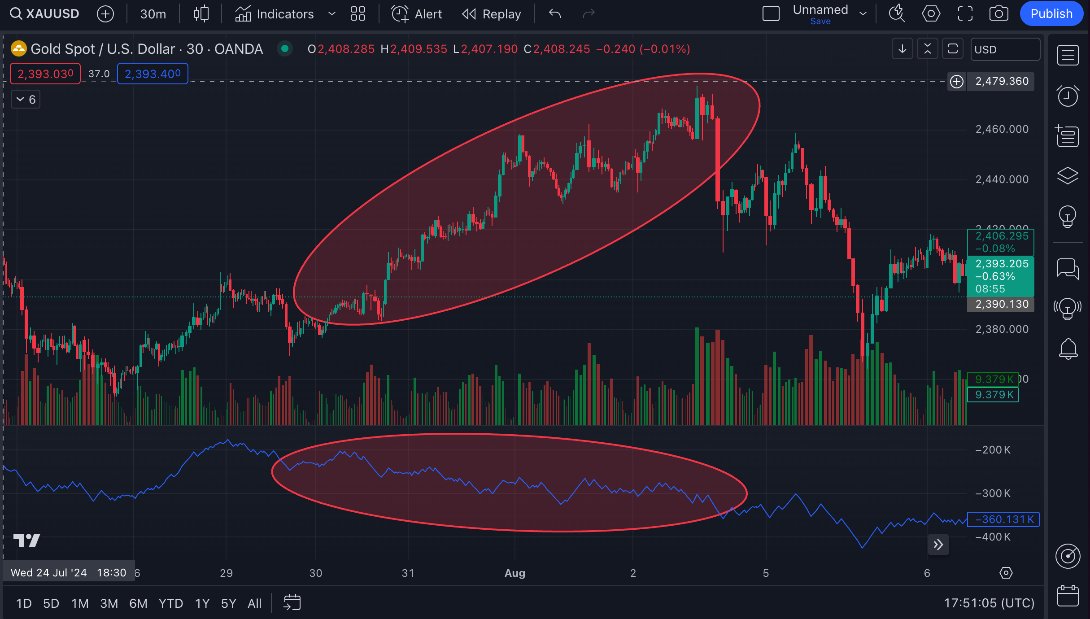This screenshot has height=619, width=1090.
Task: Expand the indicators legend showing 6
Action: [x=26, y=100]
